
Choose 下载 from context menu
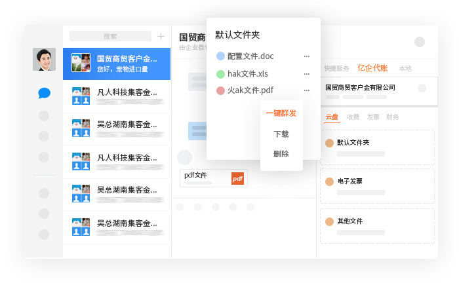coord(281,134)
